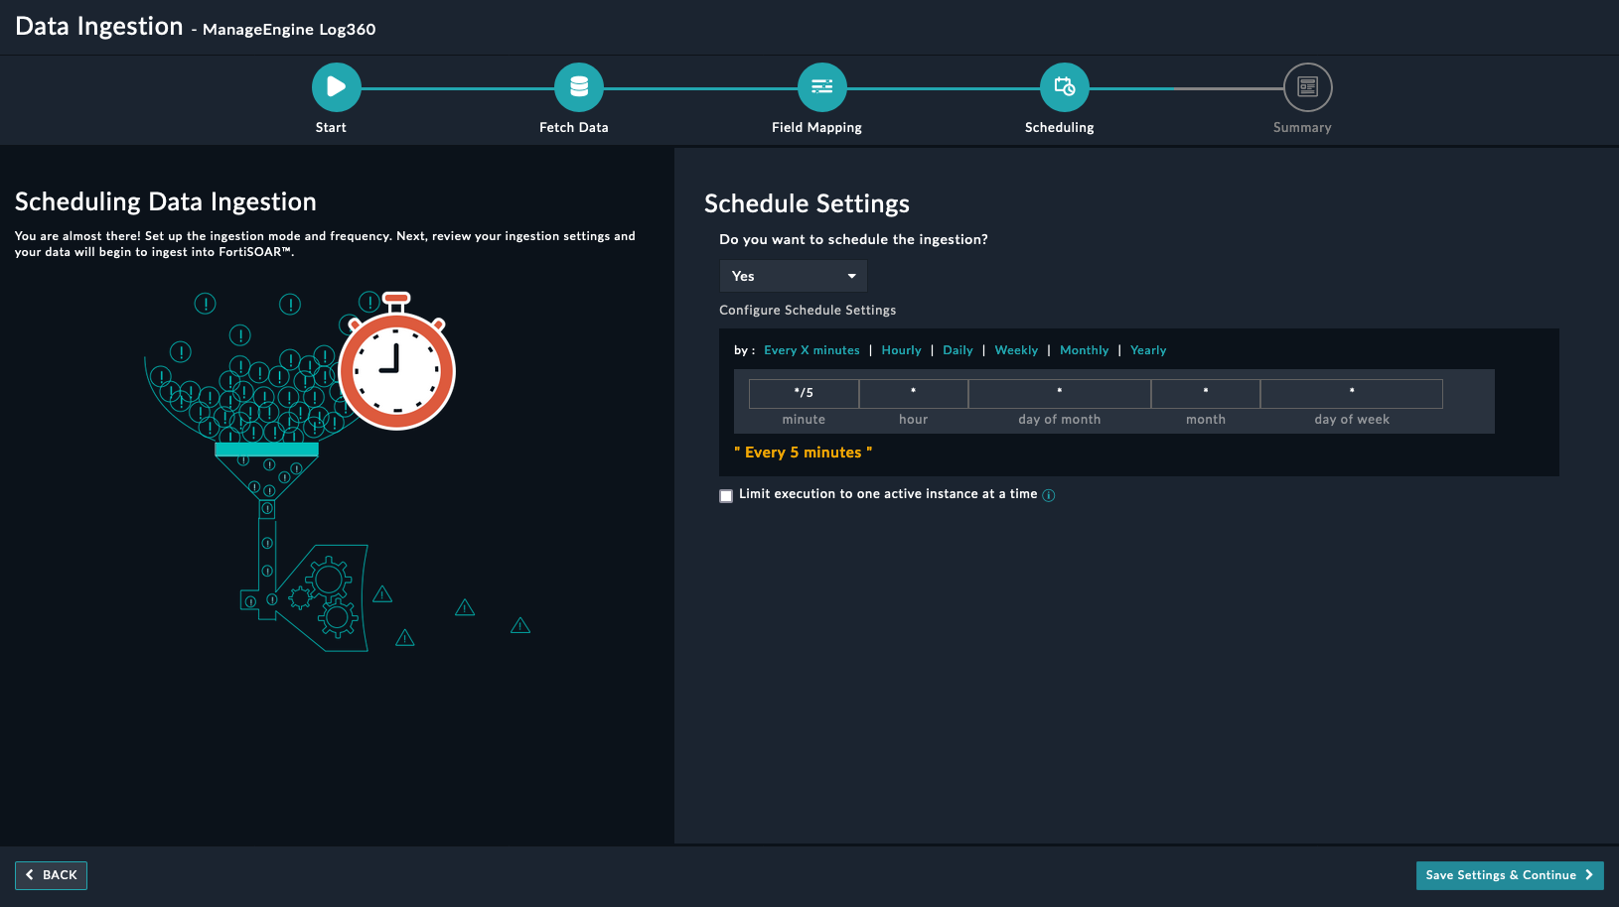Screen dimensions: 1619x907
Task: Select the Start step icon
Action: point(335,86)
